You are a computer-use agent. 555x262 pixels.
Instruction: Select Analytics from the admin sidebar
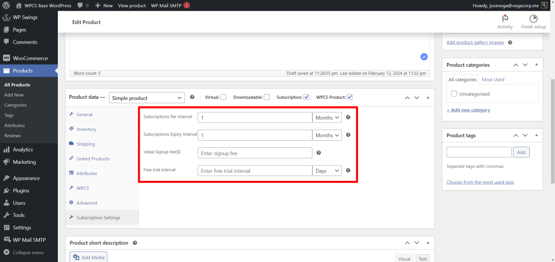[23, 149]
